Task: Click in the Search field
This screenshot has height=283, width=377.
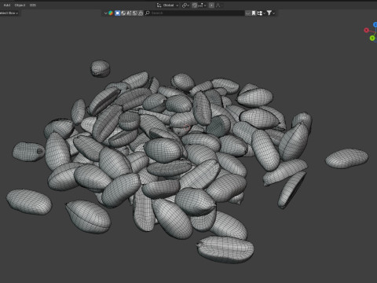Action: 194,13
